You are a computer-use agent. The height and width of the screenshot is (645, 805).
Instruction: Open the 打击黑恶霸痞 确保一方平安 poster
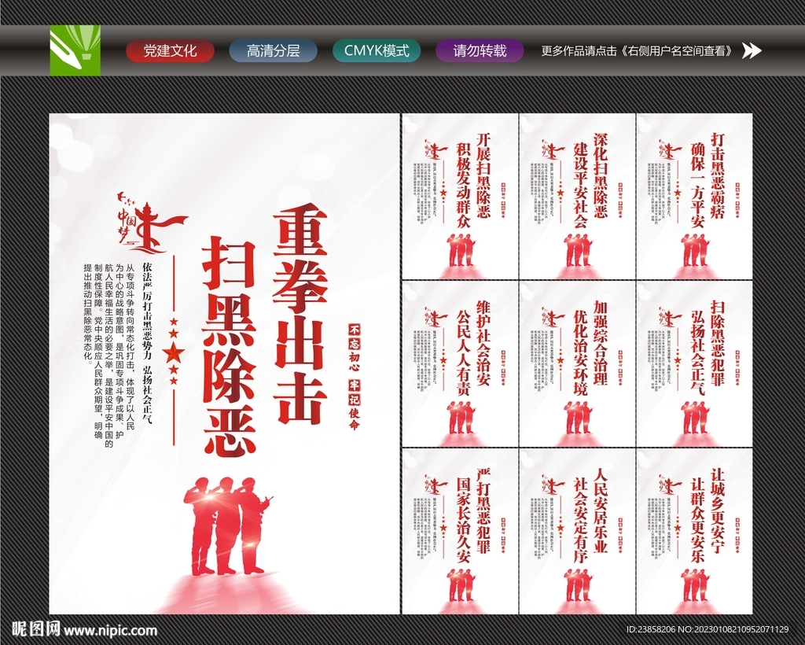pos(695,197)
